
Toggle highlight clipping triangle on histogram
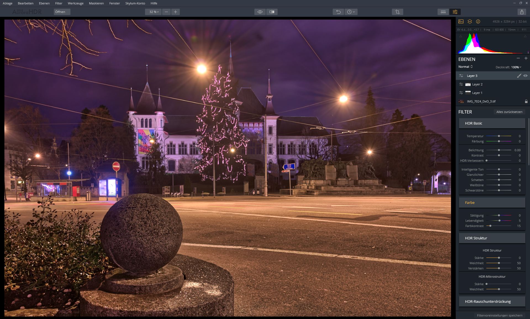click(525, 36)
